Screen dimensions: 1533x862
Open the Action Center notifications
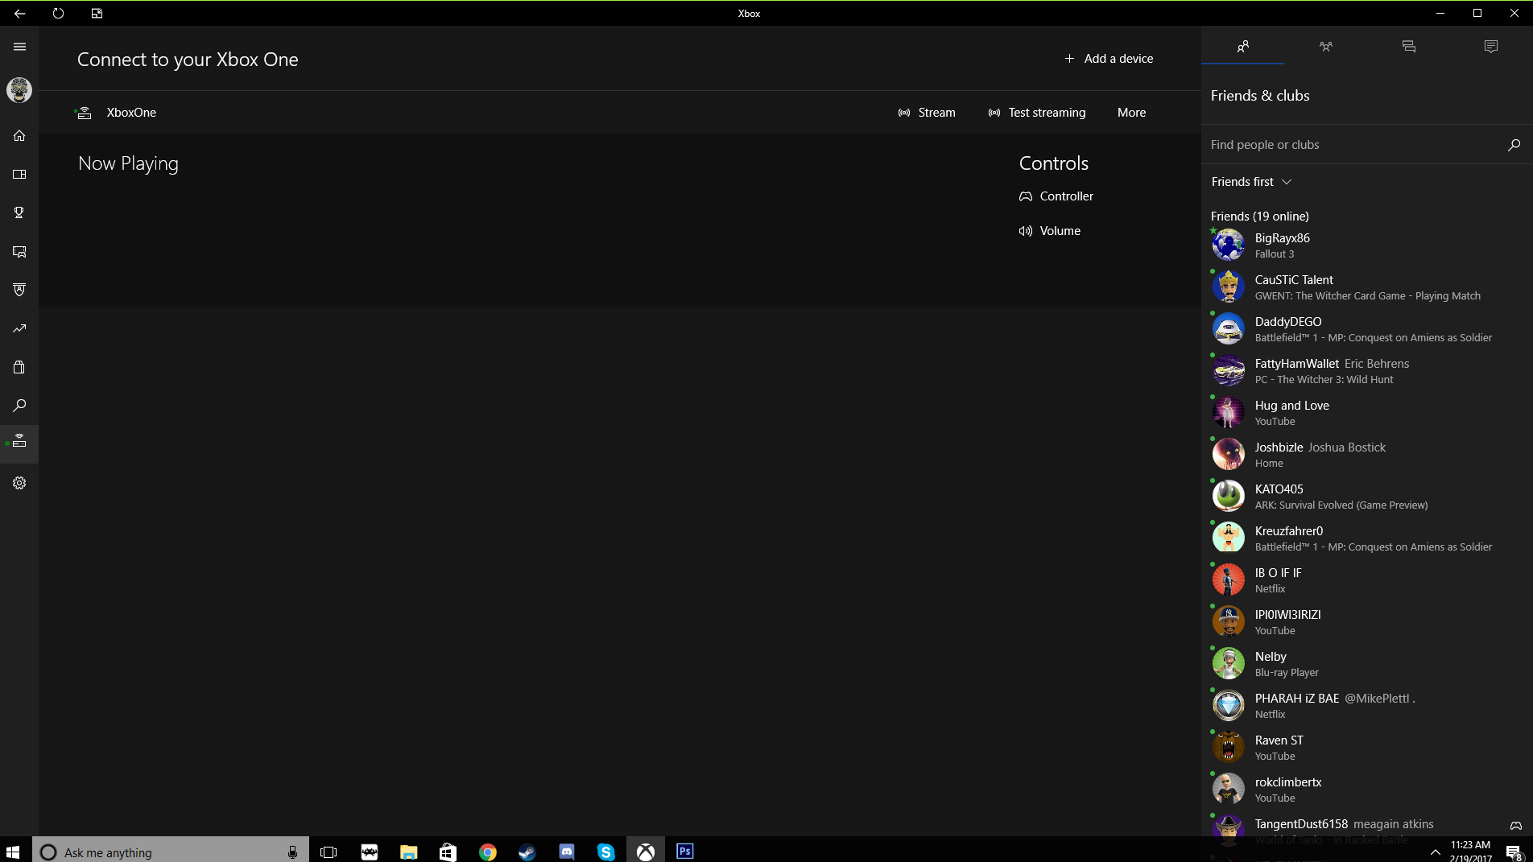(1514, 852)
